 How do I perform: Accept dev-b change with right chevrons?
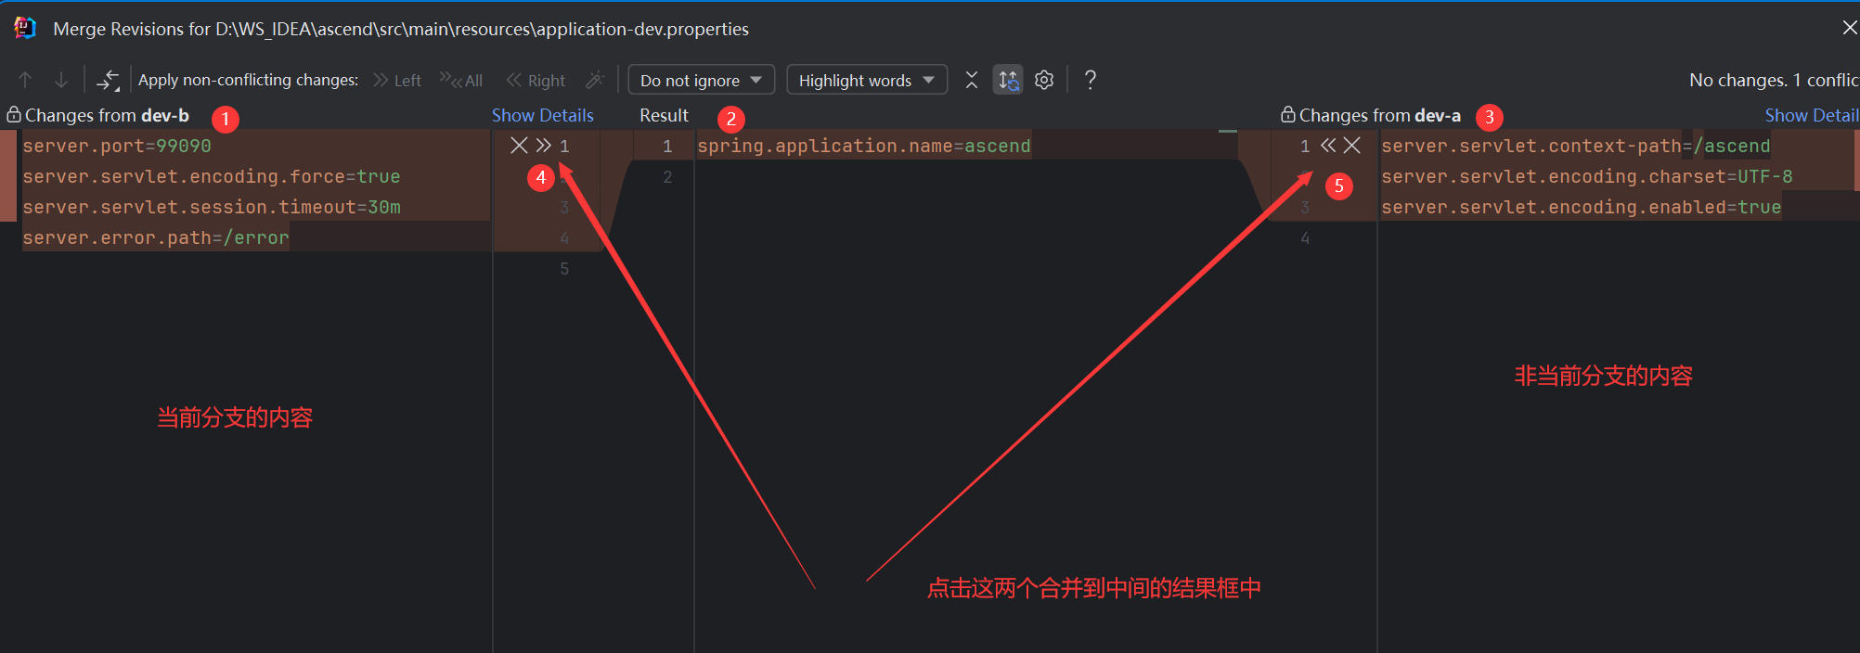pyautogui.click(x=544, y=146)
